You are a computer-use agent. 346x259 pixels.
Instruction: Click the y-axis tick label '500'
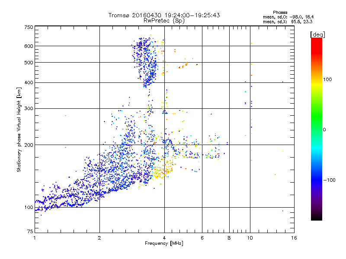click(x=29, y=63)
